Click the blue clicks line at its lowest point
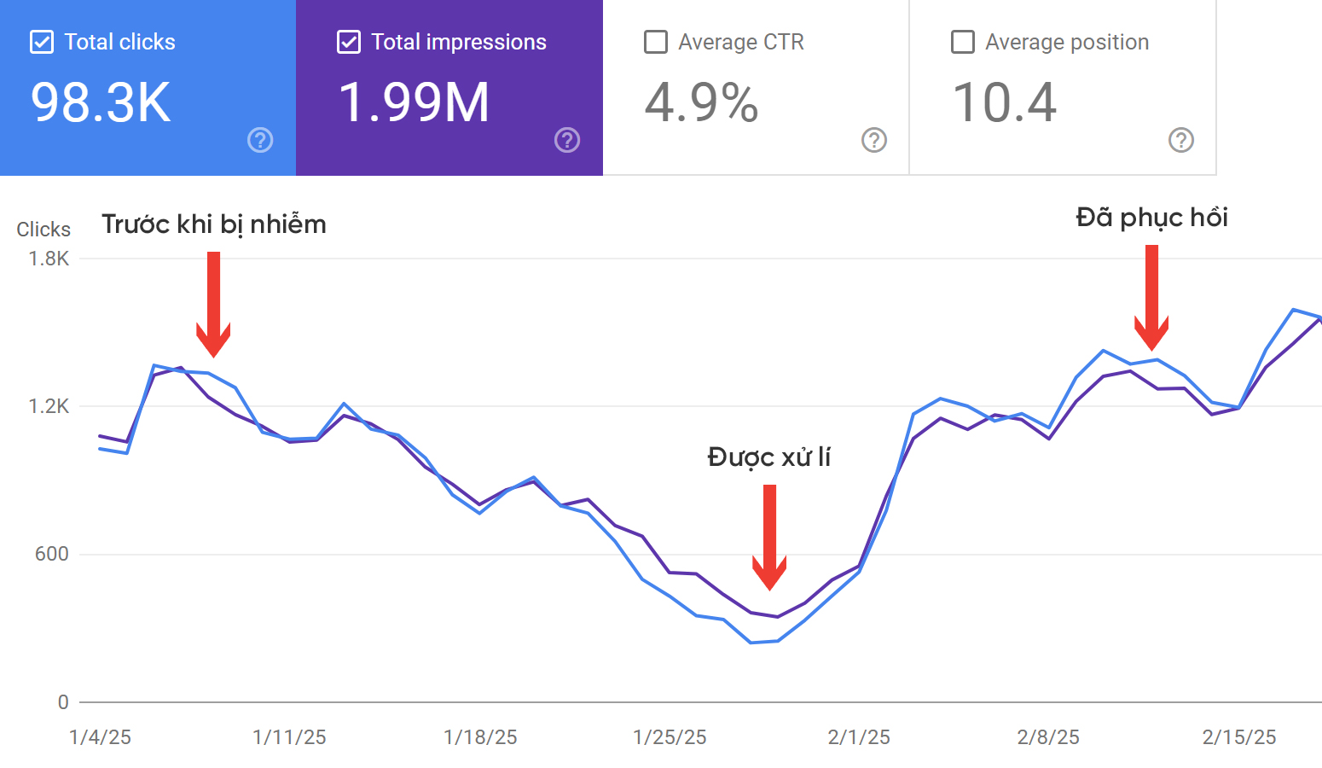Image resolution: width=1322 pixels, height=768 pixels. [x=765, y=642]
